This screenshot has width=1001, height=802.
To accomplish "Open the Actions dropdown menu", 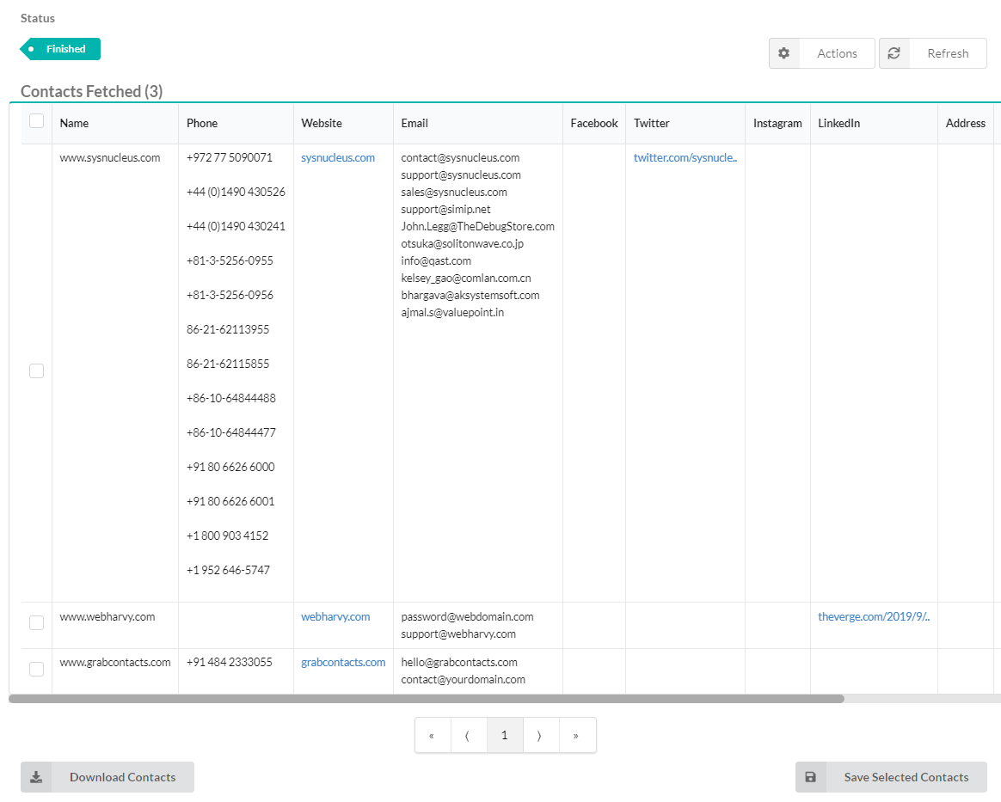I will pos(836,53).
